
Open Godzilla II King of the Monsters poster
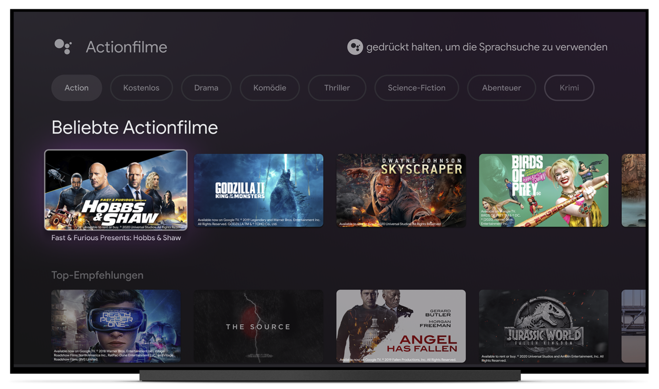point(259,190)
